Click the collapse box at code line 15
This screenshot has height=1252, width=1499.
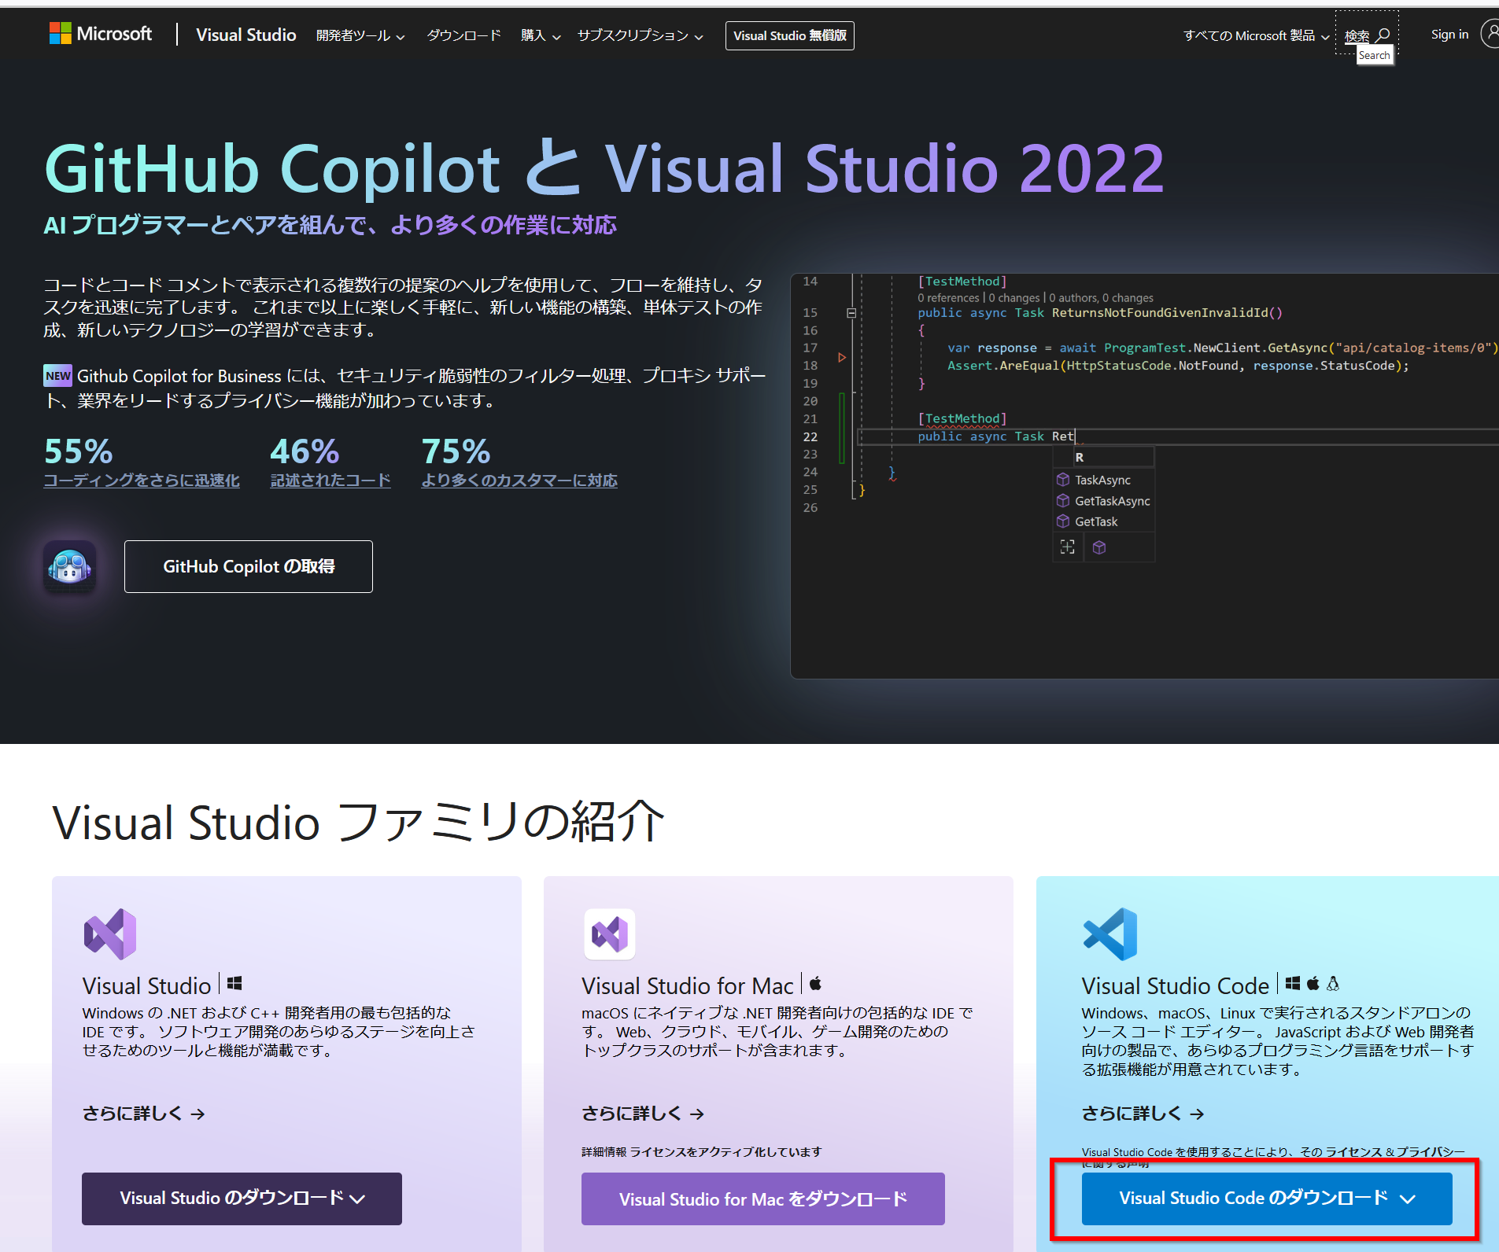(851, 313)
